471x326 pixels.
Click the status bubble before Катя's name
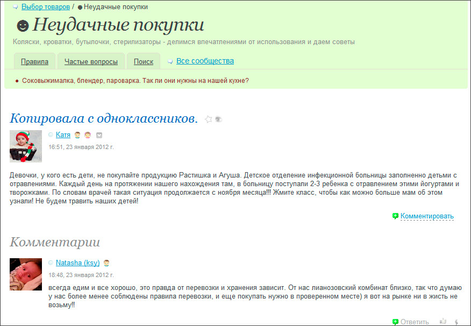[51, 135]
